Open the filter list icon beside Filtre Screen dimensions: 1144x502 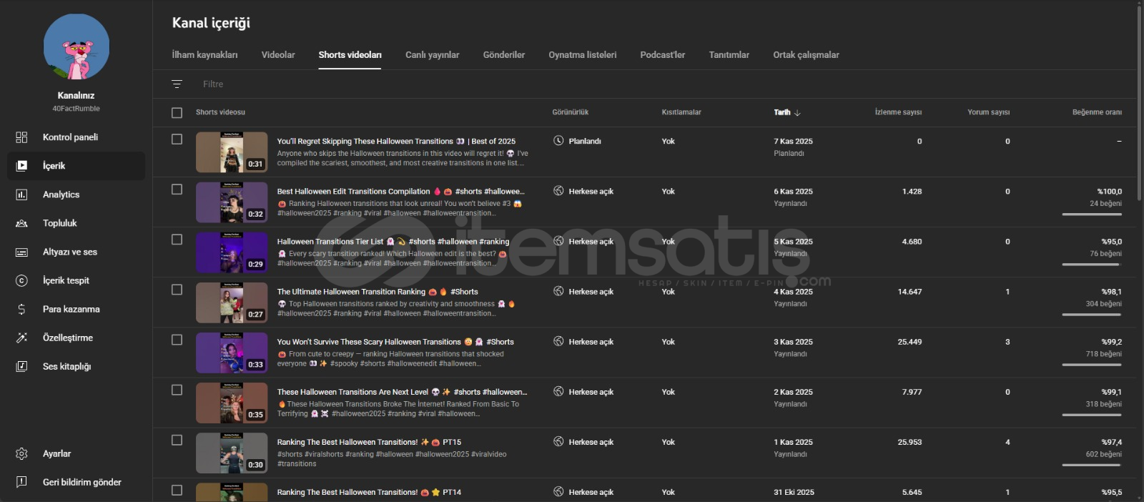point(177,84)
